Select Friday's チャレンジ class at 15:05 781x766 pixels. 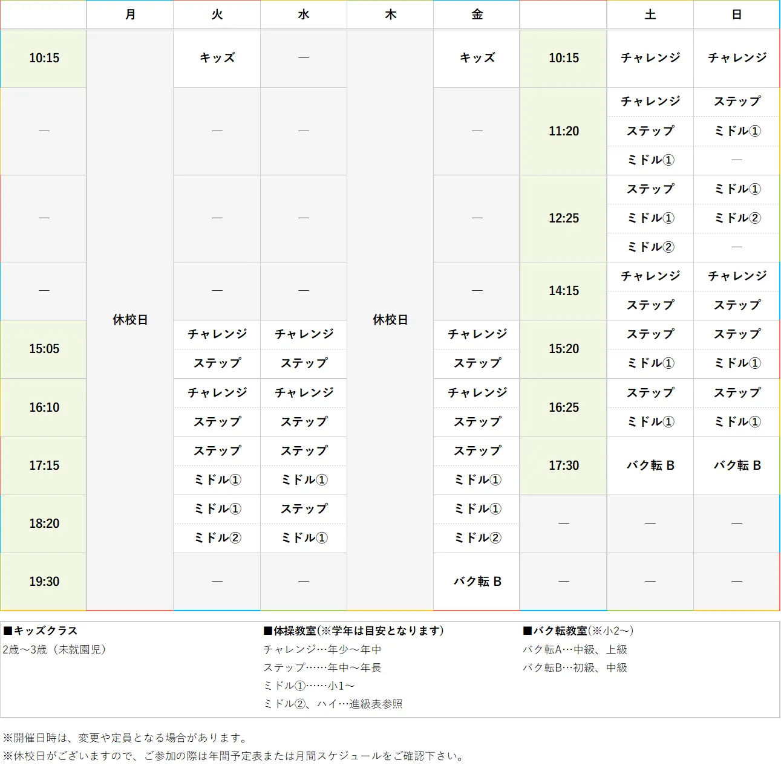tap(476, 334)
